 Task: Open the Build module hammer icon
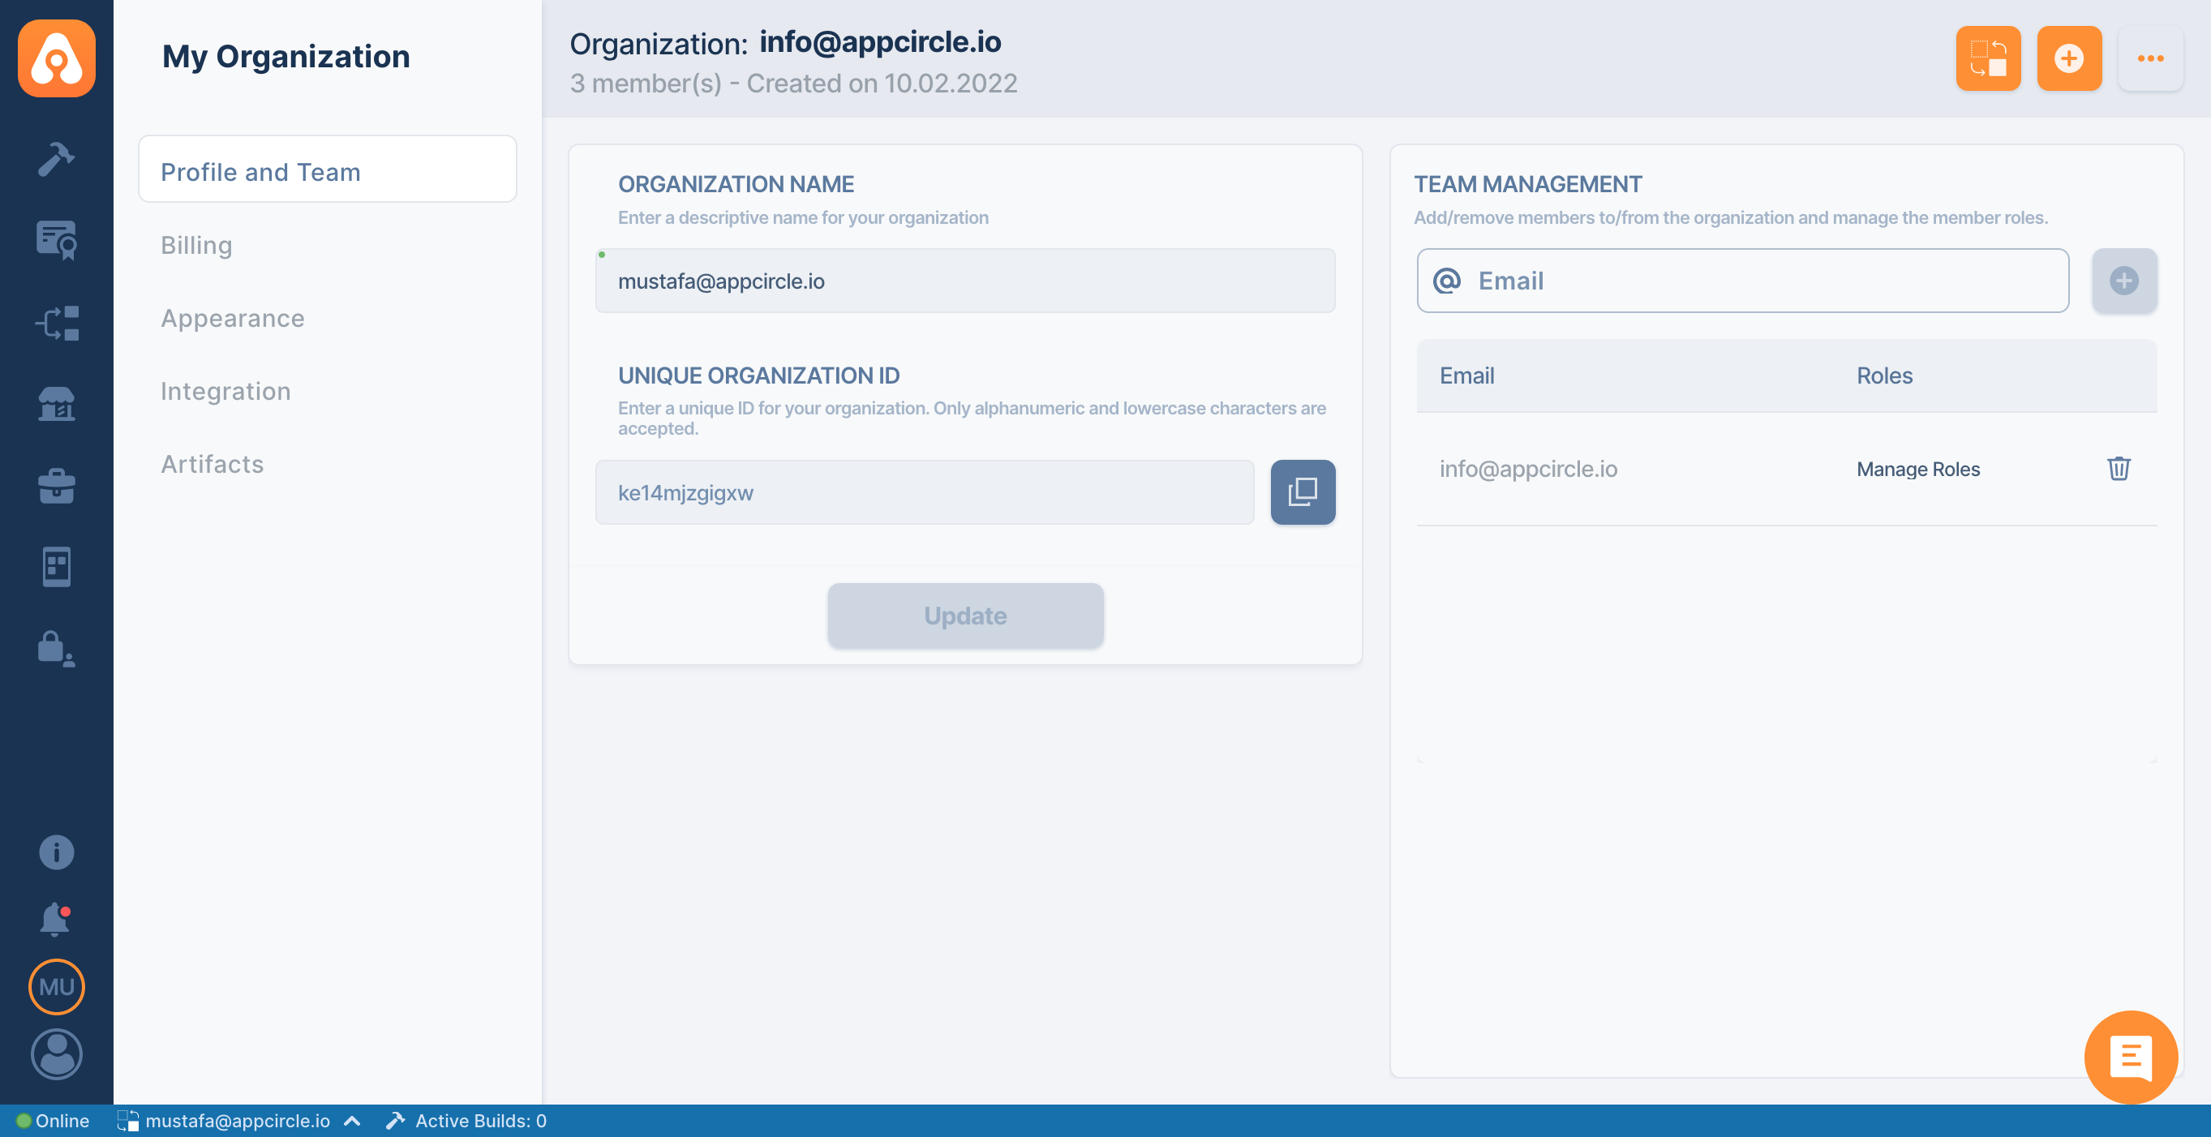[x=57, y=159]
